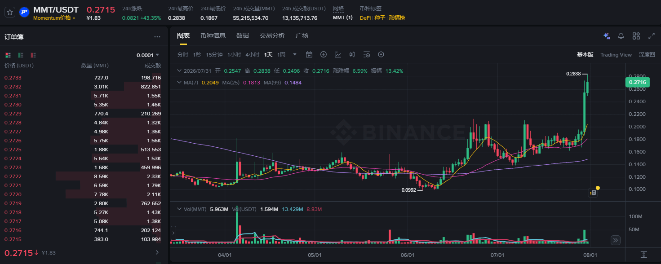This screenshot has width=661, height=264.
Task: Click the 成交额 column header
Action: point(152,66)
